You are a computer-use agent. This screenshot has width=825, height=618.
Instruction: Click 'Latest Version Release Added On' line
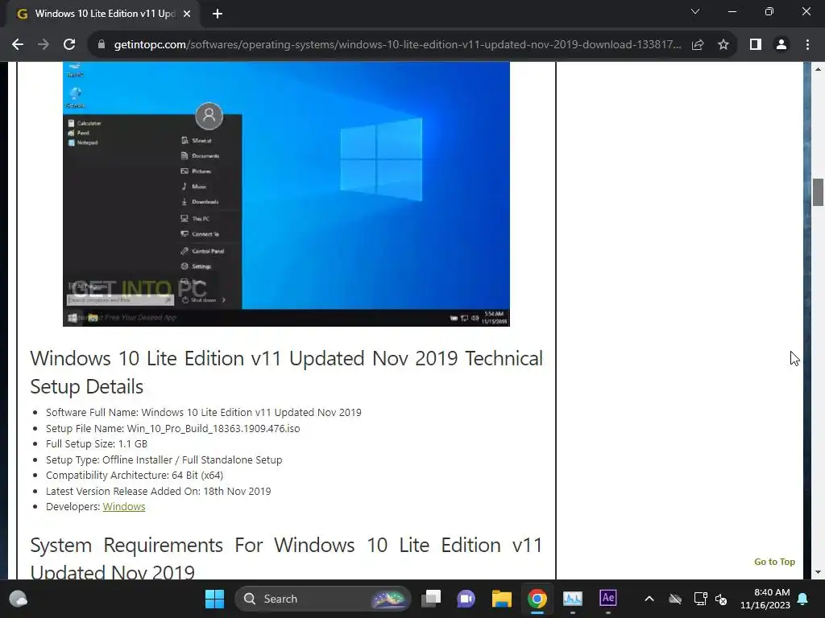[159, 492]
